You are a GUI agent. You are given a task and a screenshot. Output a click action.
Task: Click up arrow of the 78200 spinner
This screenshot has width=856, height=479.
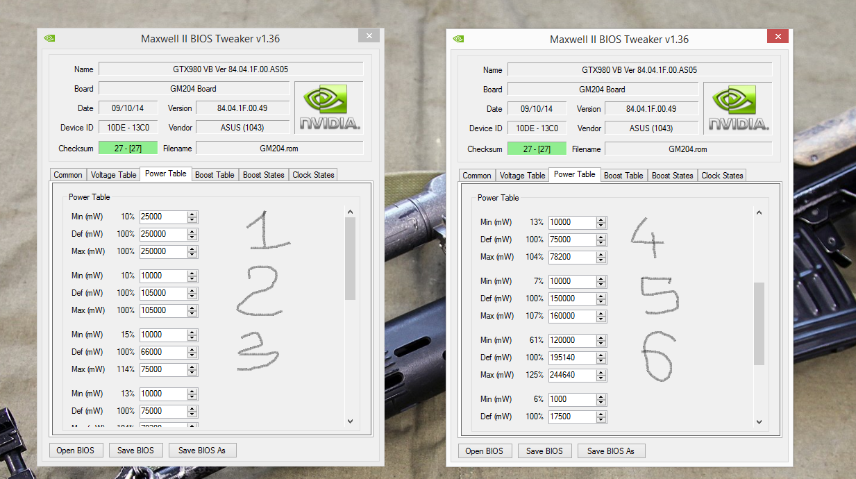click(x=601, y=254)
